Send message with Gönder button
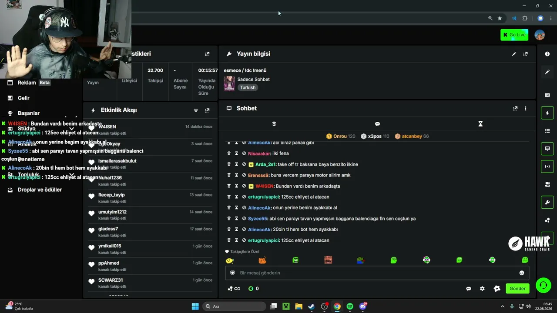The width and height of the screenshot is (557, 313). pos(517,289)
